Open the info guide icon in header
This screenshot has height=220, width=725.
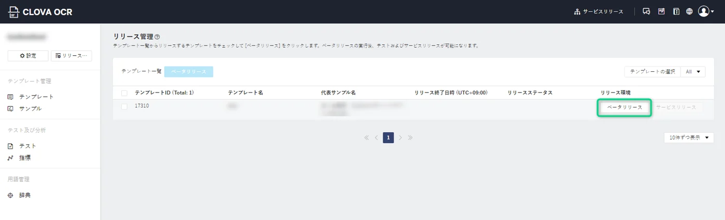pos(676,11)
